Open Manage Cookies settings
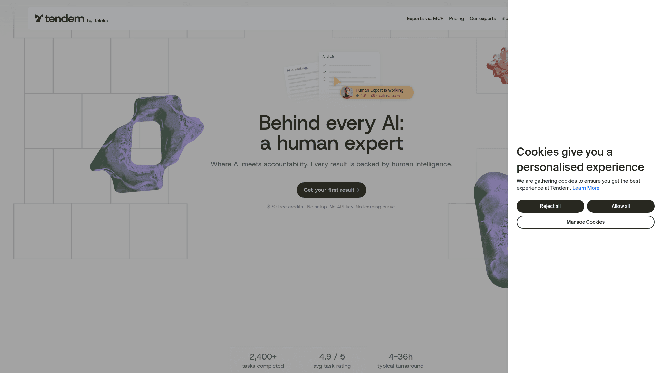The image size is (663, 373). click(586, 222)
